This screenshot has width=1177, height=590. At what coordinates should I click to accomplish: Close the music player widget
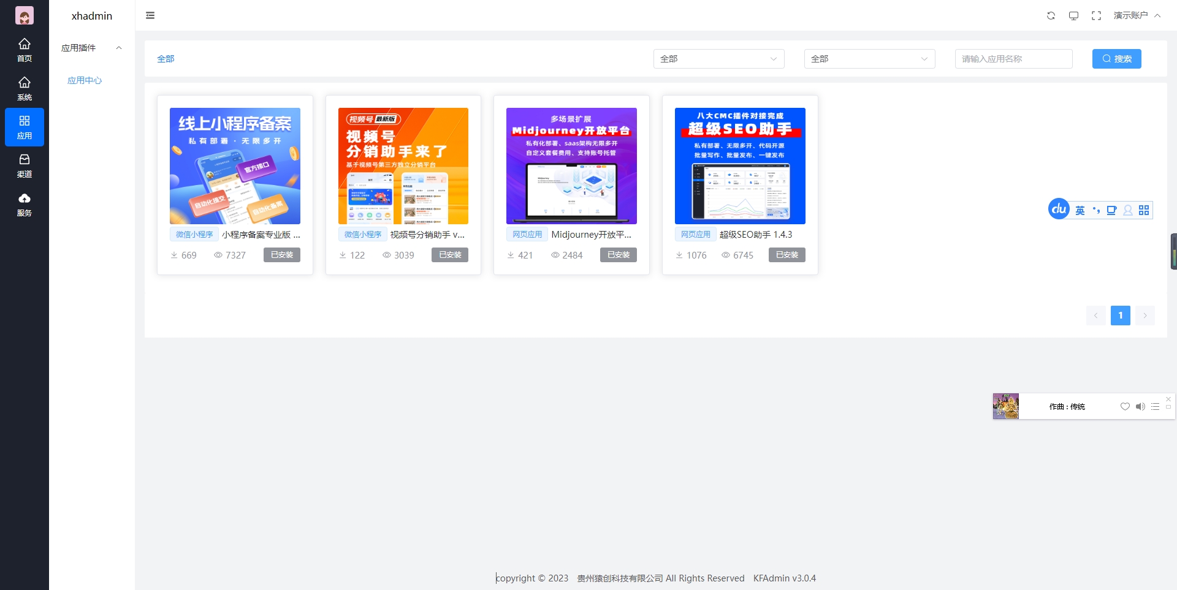tap(1168, 399)
